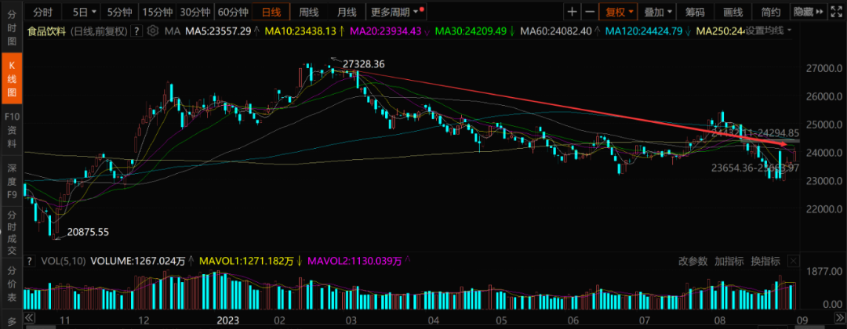
Task: Enable the 画线 drawing tools
Action: pyautogui.click(x=733, y=12)
